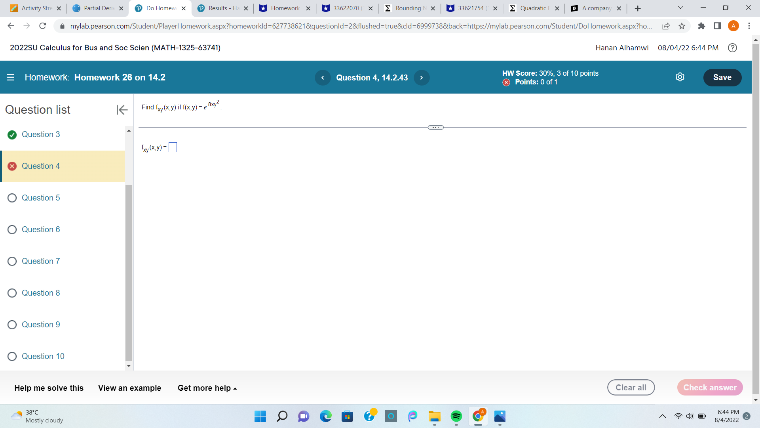Click the help question mark icon
Viewport: 760px width, 428px height.
[x=732, y=48]
